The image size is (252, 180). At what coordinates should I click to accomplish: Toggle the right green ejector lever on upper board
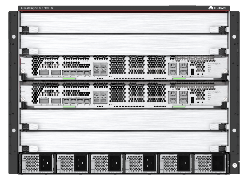179,79
